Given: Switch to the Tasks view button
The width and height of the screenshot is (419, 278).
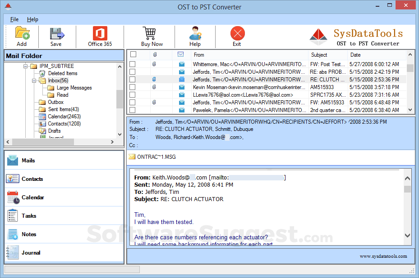Looking at the screenshot, I should tap(29, 216).
